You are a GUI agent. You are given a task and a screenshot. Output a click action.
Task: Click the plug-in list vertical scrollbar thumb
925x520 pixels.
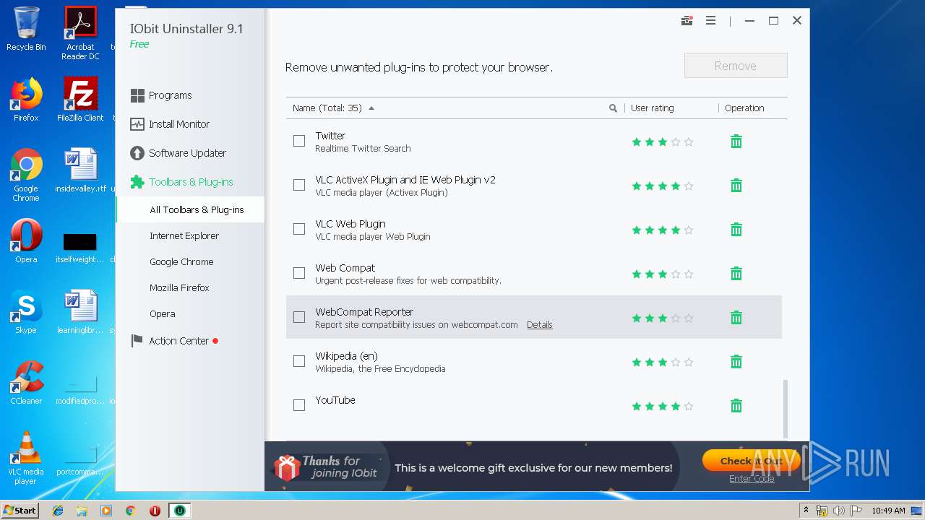786,408
